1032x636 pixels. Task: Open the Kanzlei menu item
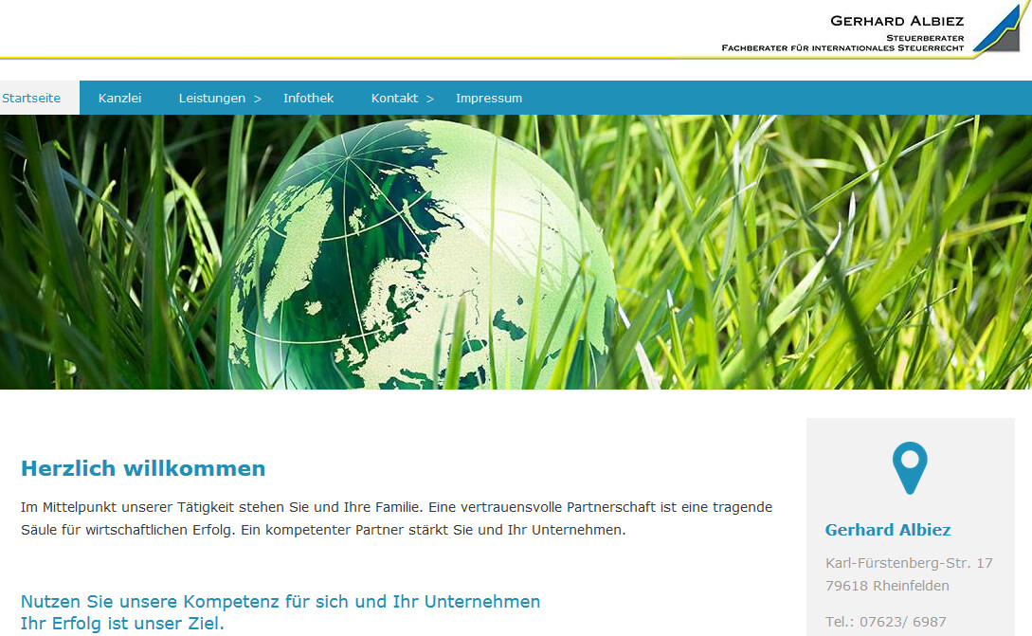(x=119, y=98)
